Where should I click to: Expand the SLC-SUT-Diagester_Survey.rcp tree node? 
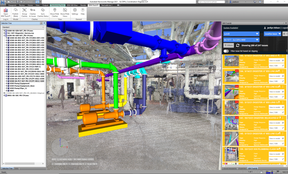pyautogui.click(x=4, y=33)
